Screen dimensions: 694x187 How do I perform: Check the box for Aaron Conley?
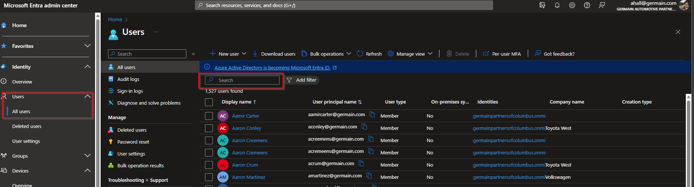[209, 128]
